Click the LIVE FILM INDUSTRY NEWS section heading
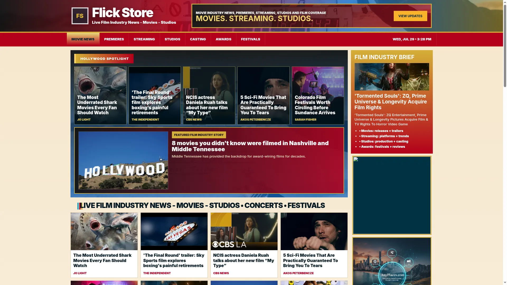This screenshot has height=285, width=507. (202, 206)
